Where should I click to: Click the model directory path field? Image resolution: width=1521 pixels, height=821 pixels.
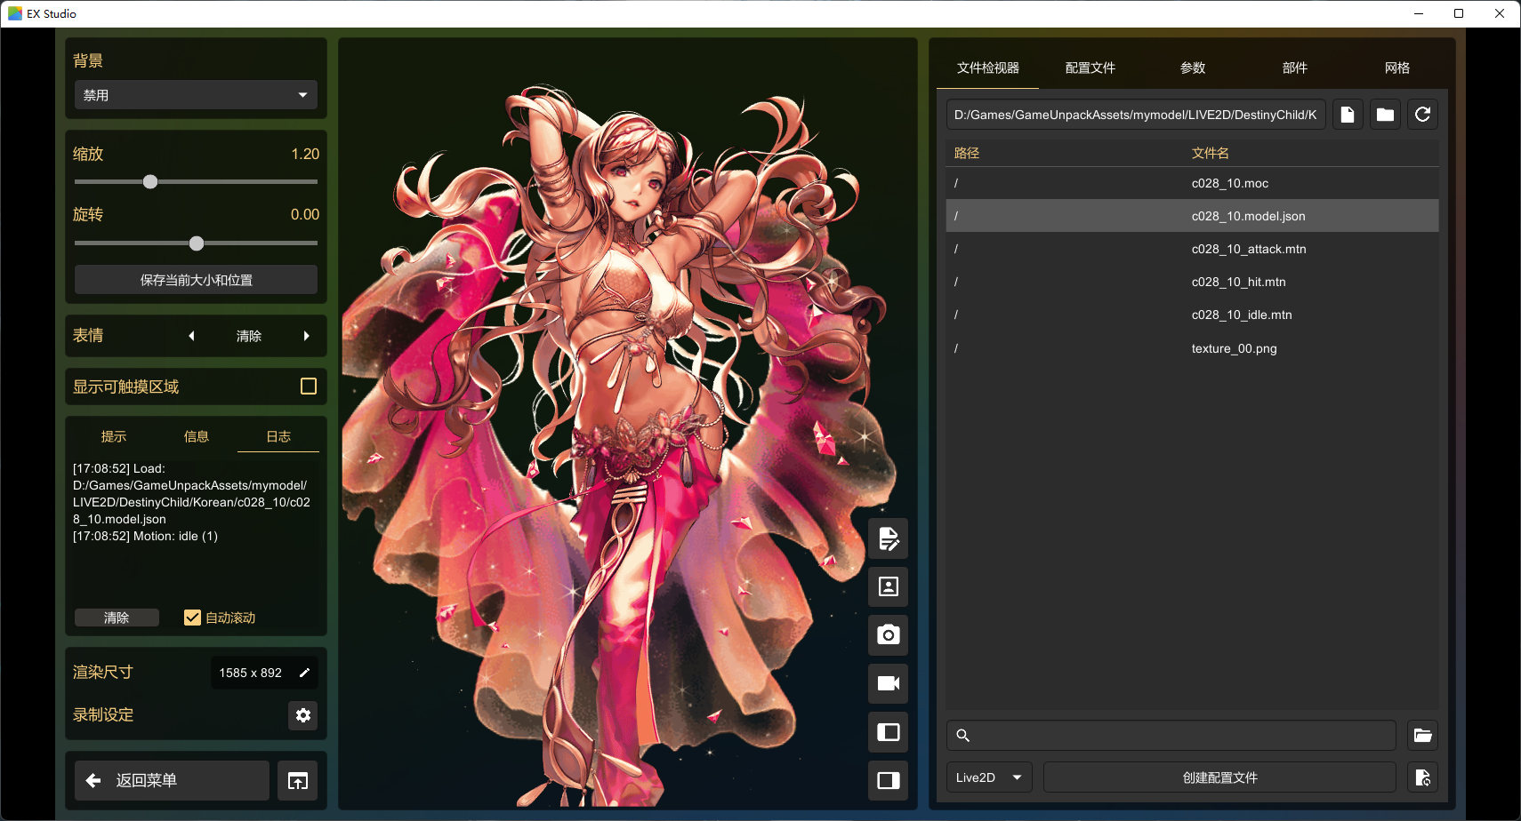coord(1136,115)
